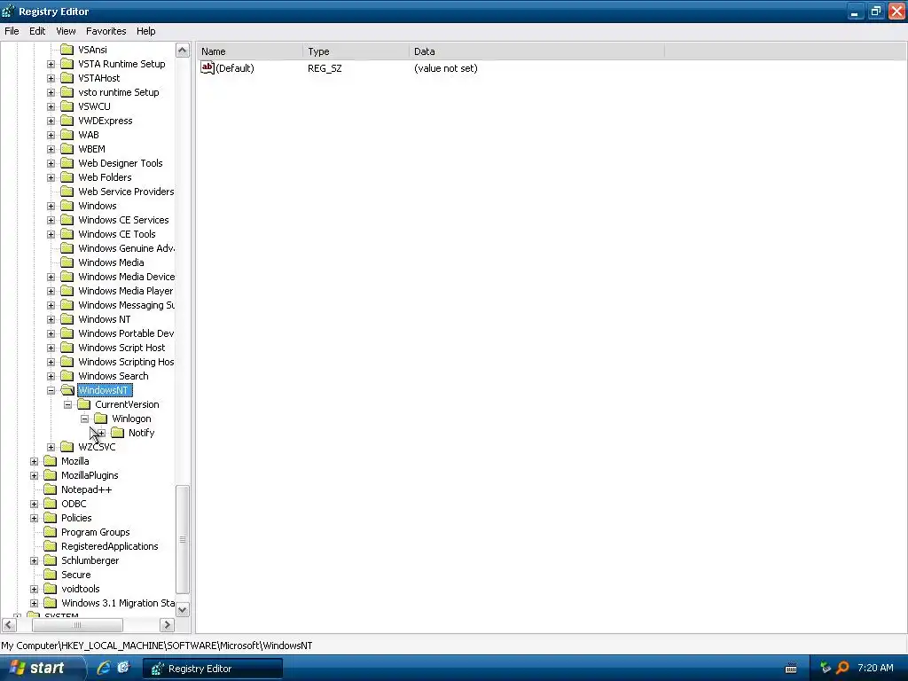
Task: Click the ODBC folder icon
Action: [51, 504]
